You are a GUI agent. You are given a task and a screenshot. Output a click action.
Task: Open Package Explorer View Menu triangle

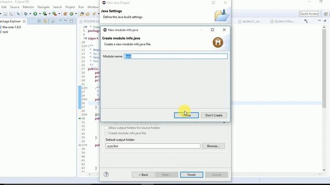point(60,21)
